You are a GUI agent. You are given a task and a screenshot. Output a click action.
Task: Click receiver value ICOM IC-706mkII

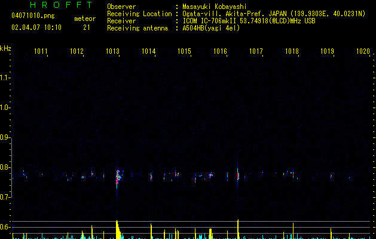tap(210, 21)
